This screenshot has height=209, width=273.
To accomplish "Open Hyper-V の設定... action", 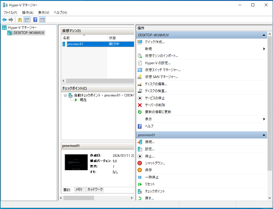I will pyautogui.click(x=158, y=63).
